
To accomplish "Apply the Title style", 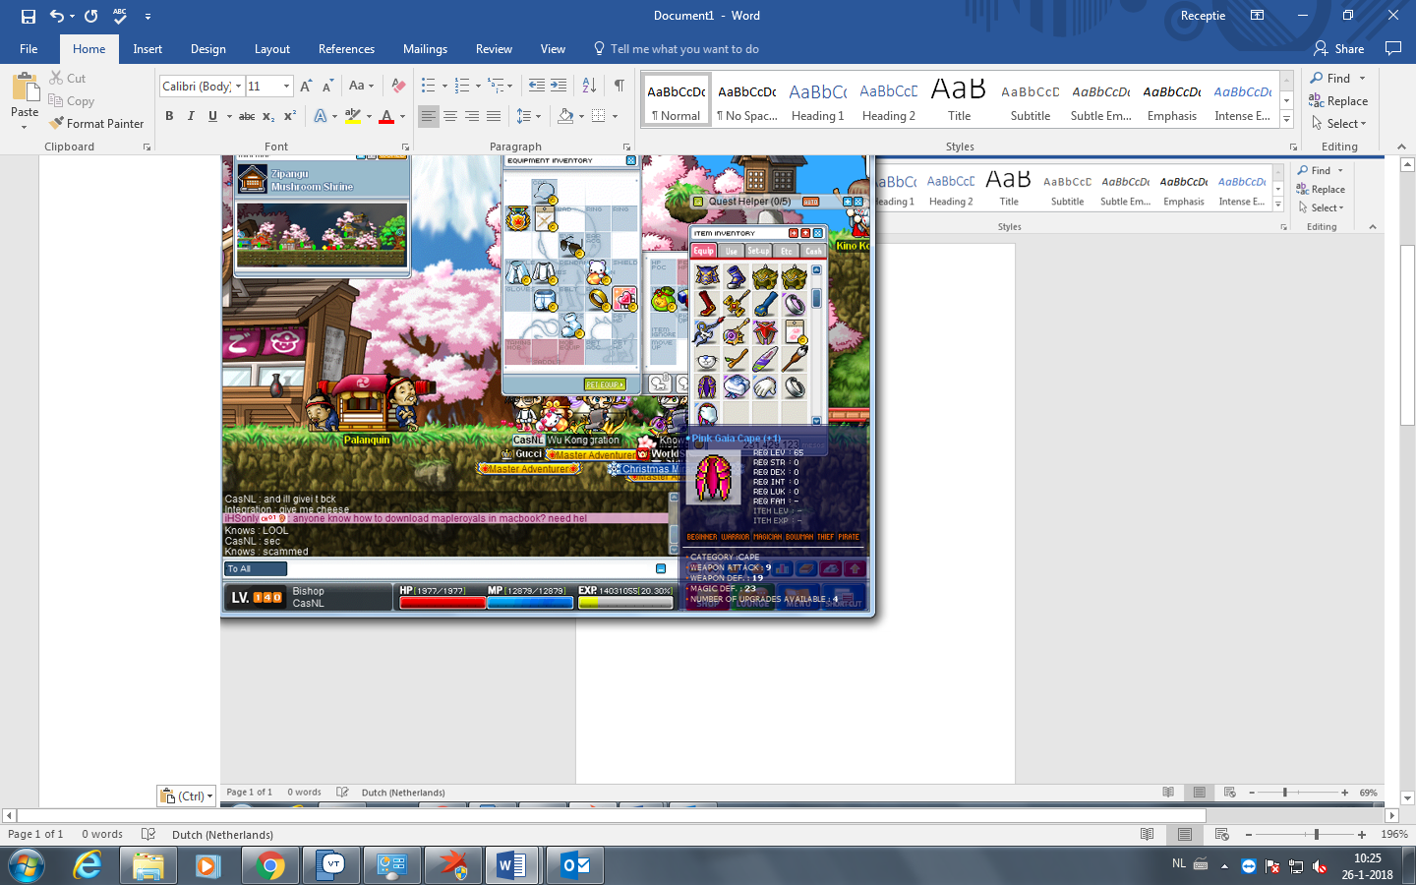I will (959, 100).
